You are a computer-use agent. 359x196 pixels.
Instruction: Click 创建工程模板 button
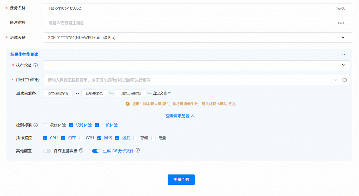(130, 94)
